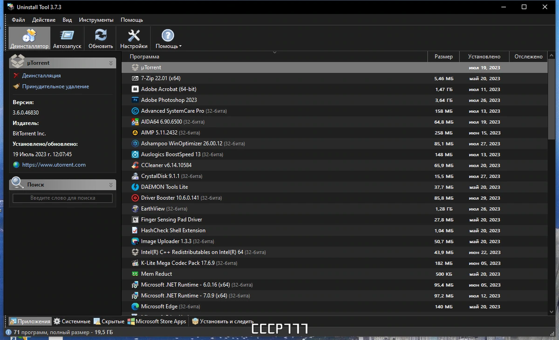Click the AIDA64 icon

(x=135, y=122)
